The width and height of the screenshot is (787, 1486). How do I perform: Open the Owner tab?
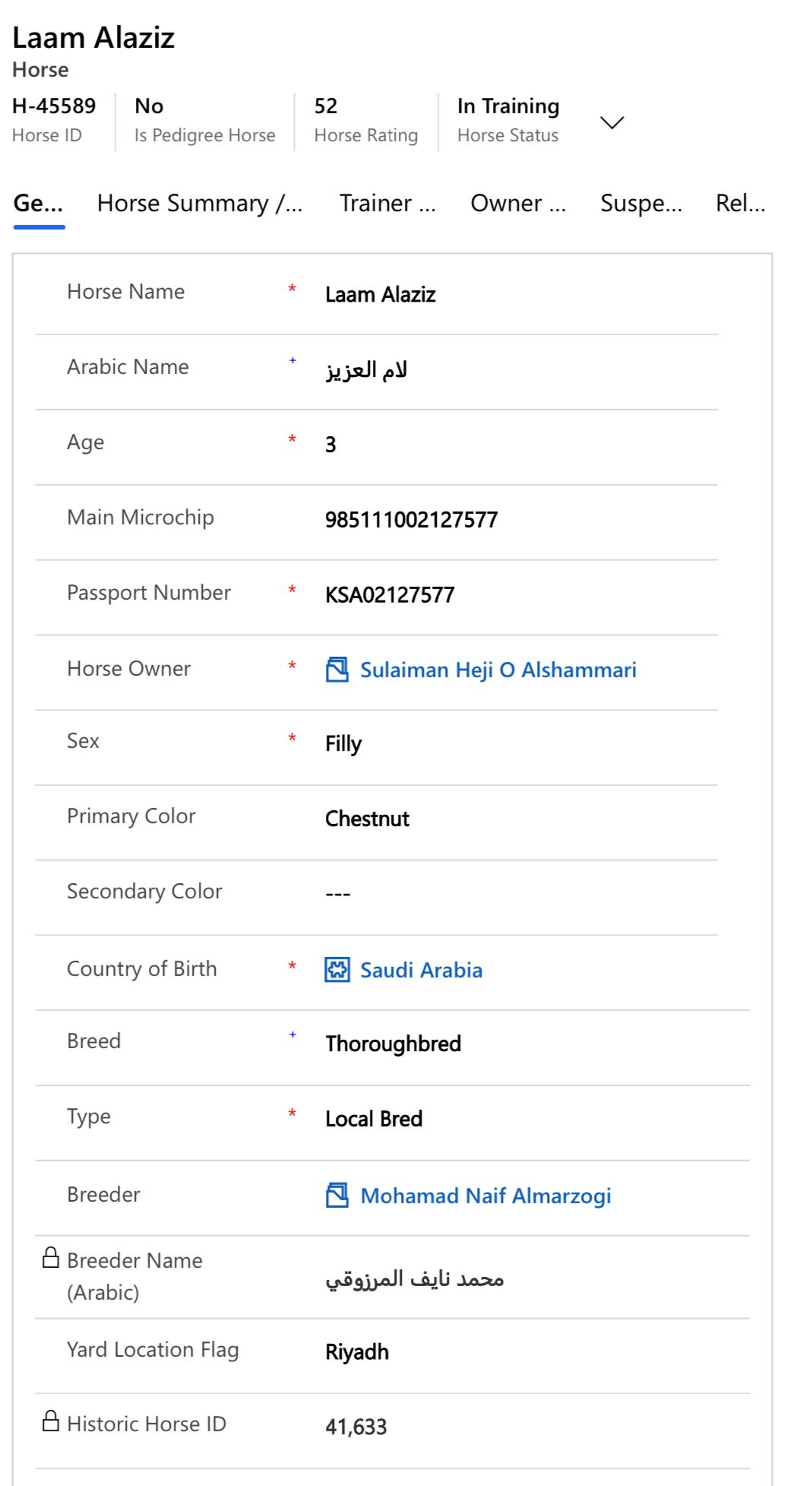coord(517,204)
